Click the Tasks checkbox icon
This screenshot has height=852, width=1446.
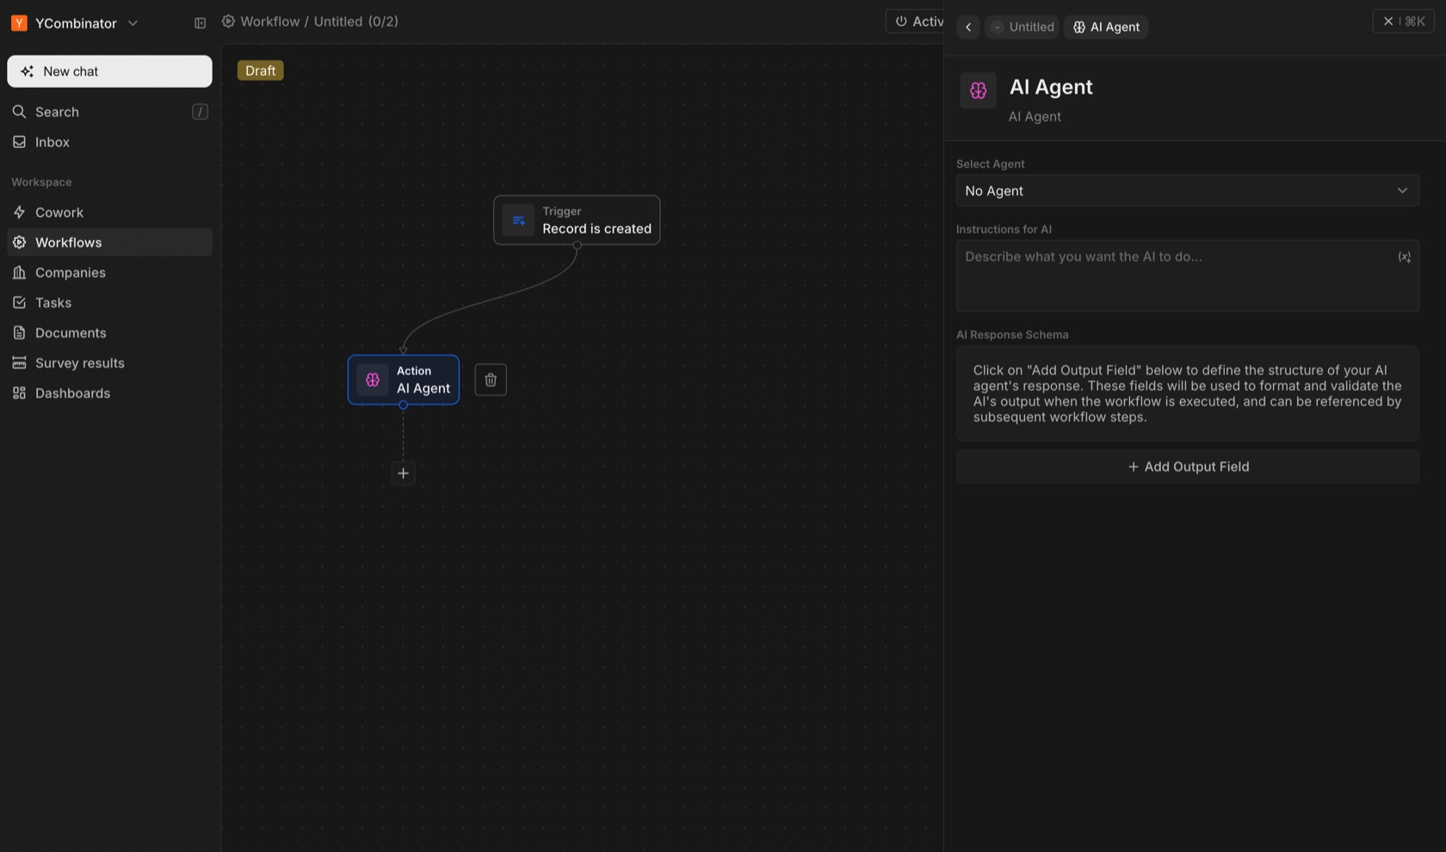click(x=19, y=303)
